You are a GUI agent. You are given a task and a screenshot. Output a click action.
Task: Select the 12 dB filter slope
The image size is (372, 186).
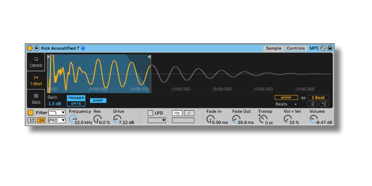click(32, 120)
